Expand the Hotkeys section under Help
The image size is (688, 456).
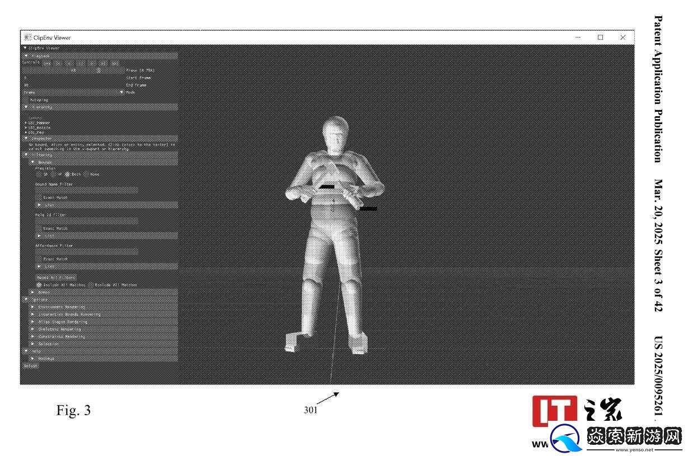pos(32,358)
